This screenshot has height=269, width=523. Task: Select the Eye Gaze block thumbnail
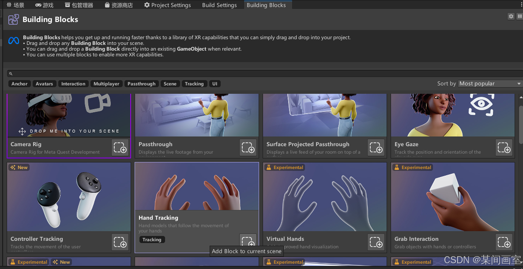click(453, 115)
